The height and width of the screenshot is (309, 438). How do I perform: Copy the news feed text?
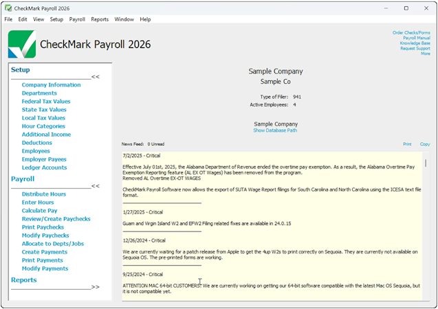tap(425, 144)
